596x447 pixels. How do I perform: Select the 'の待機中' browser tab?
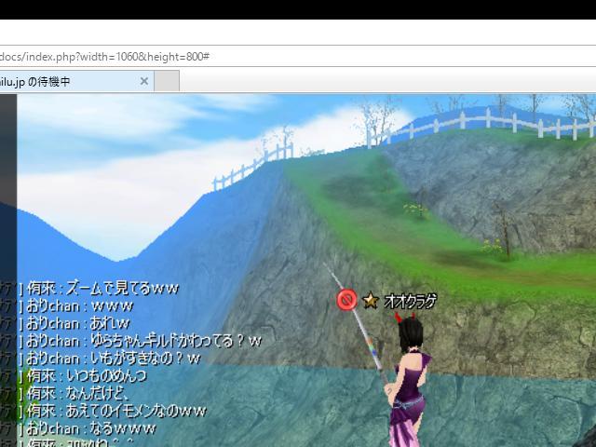point(76,81)
